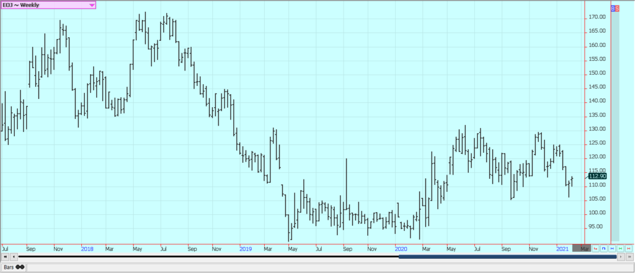Click the 130.00 price axis label
Image resolution: width=635 pixels, height=273 pixels.
tap(597, 129)
